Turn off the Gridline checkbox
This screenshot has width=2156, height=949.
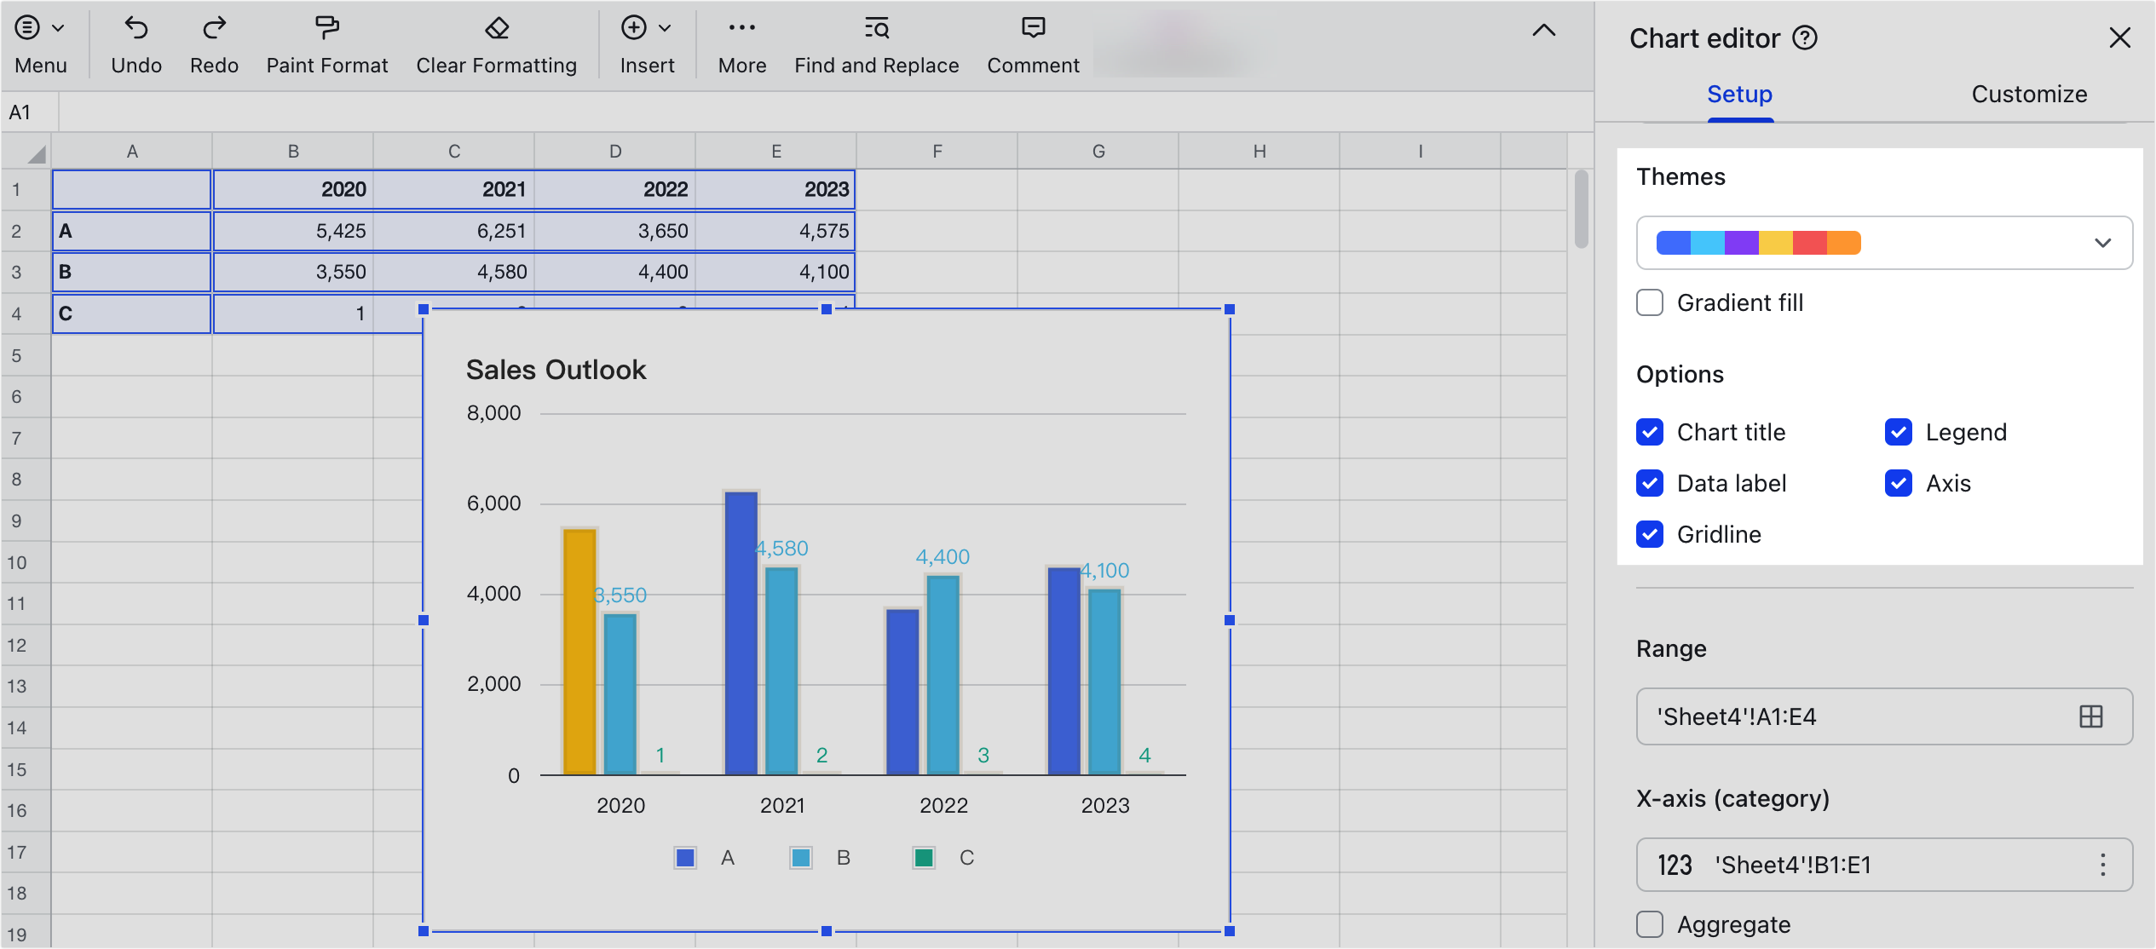pyautogui.click(x=1650, y=534)
